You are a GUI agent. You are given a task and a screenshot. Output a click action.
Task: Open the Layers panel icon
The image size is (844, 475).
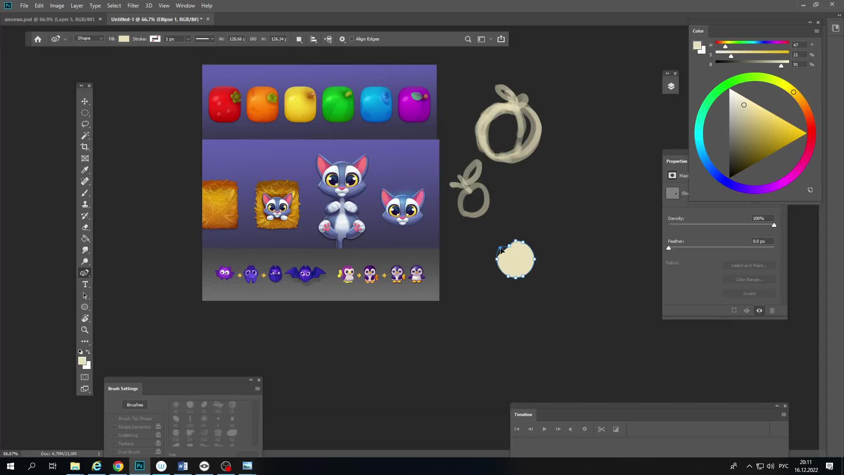pyautogui.click(x=671, y=86)
